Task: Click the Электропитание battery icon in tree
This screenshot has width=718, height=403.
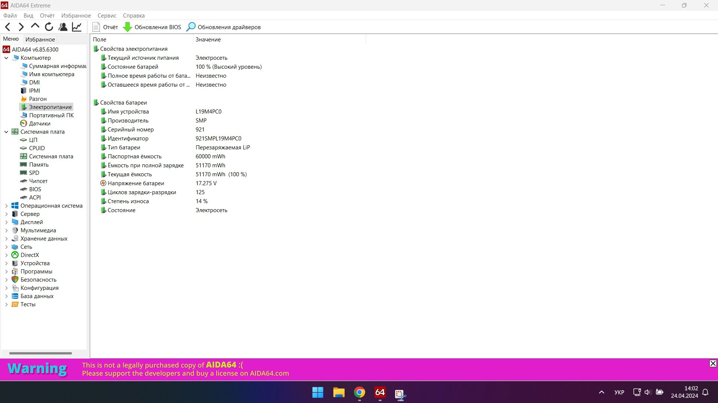Action: coord(24,107)
